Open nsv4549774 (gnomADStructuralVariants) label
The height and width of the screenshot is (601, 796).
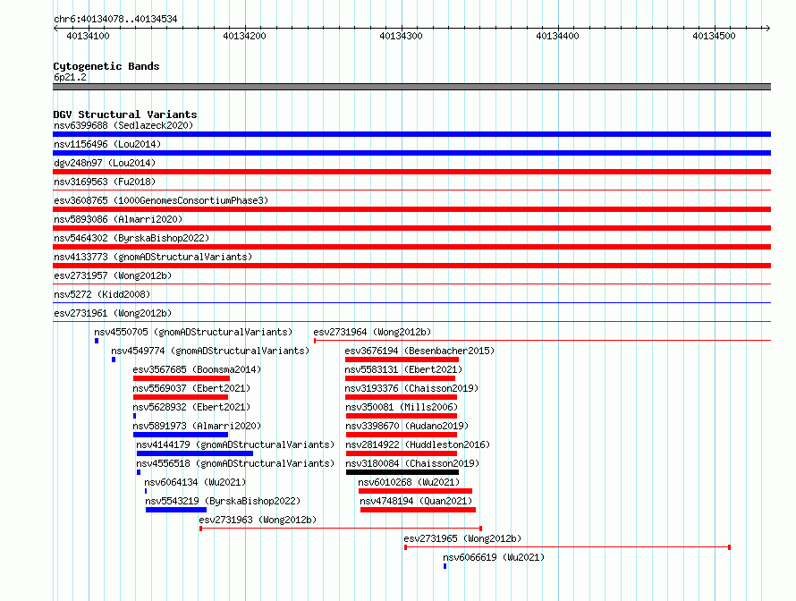click(x=210, y=351)
